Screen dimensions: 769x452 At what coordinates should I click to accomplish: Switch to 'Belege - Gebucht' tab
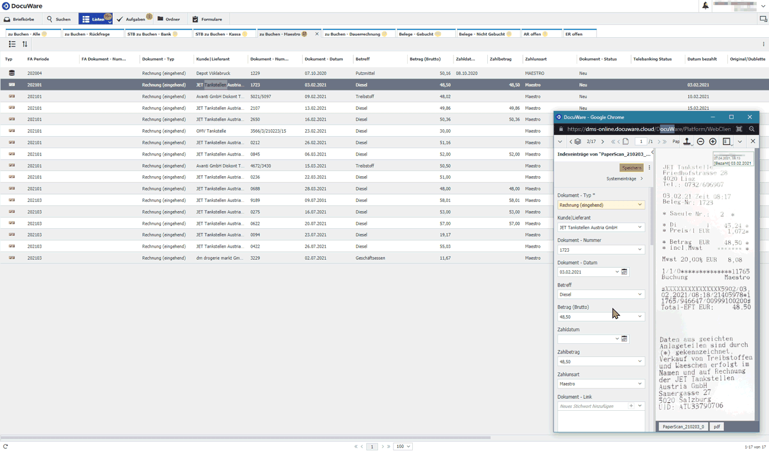pos(425,34)
